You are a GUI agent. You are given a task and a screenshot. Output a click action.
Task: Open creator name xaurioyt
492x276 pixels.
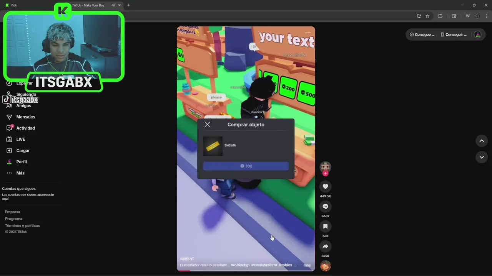click(x=187, y=258)
